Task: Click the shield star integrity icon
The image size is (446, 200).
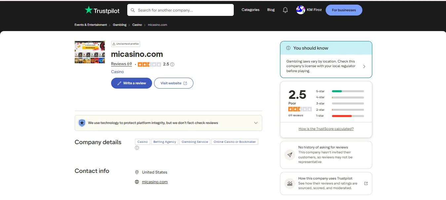Action: (82, 123)
